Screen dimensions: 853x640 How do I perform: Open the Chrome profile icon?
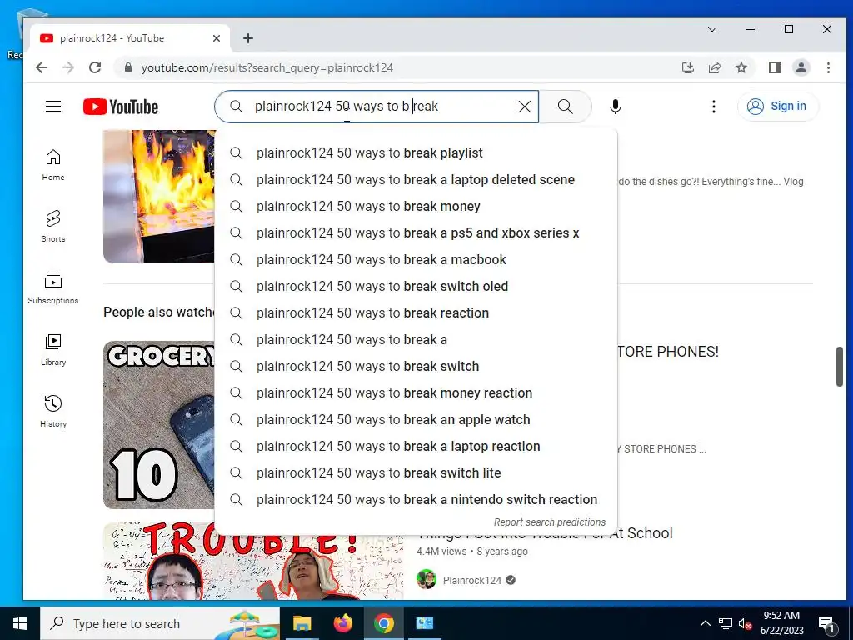(x=801, y=67)
